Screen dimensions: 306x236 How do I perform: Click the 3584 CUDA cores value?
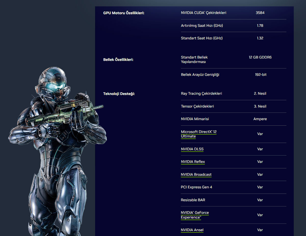[260, 13]
